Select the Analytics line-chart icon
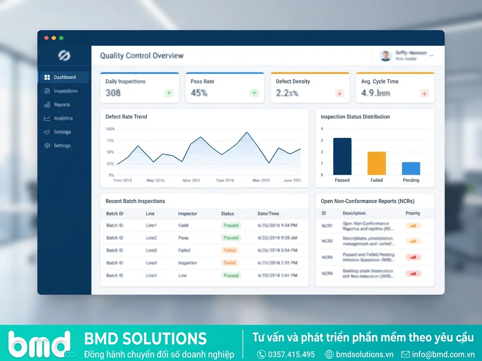This screenshot has height=361, width=482. (47, 118)
